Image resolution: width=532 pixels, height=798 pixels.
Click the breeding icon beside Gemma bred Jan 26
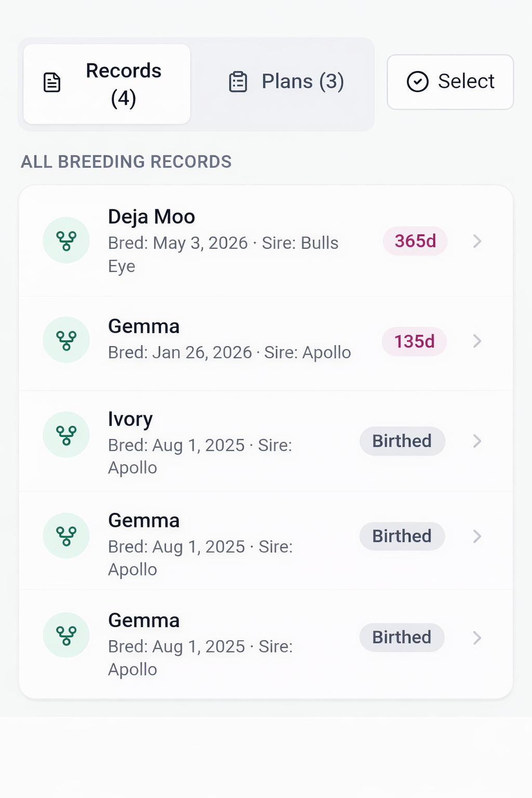(66, 339)
